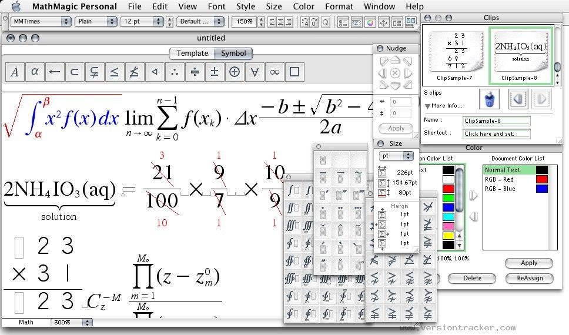
Task: Select the cyan color swatch
Action: click(x=448, y=217)
